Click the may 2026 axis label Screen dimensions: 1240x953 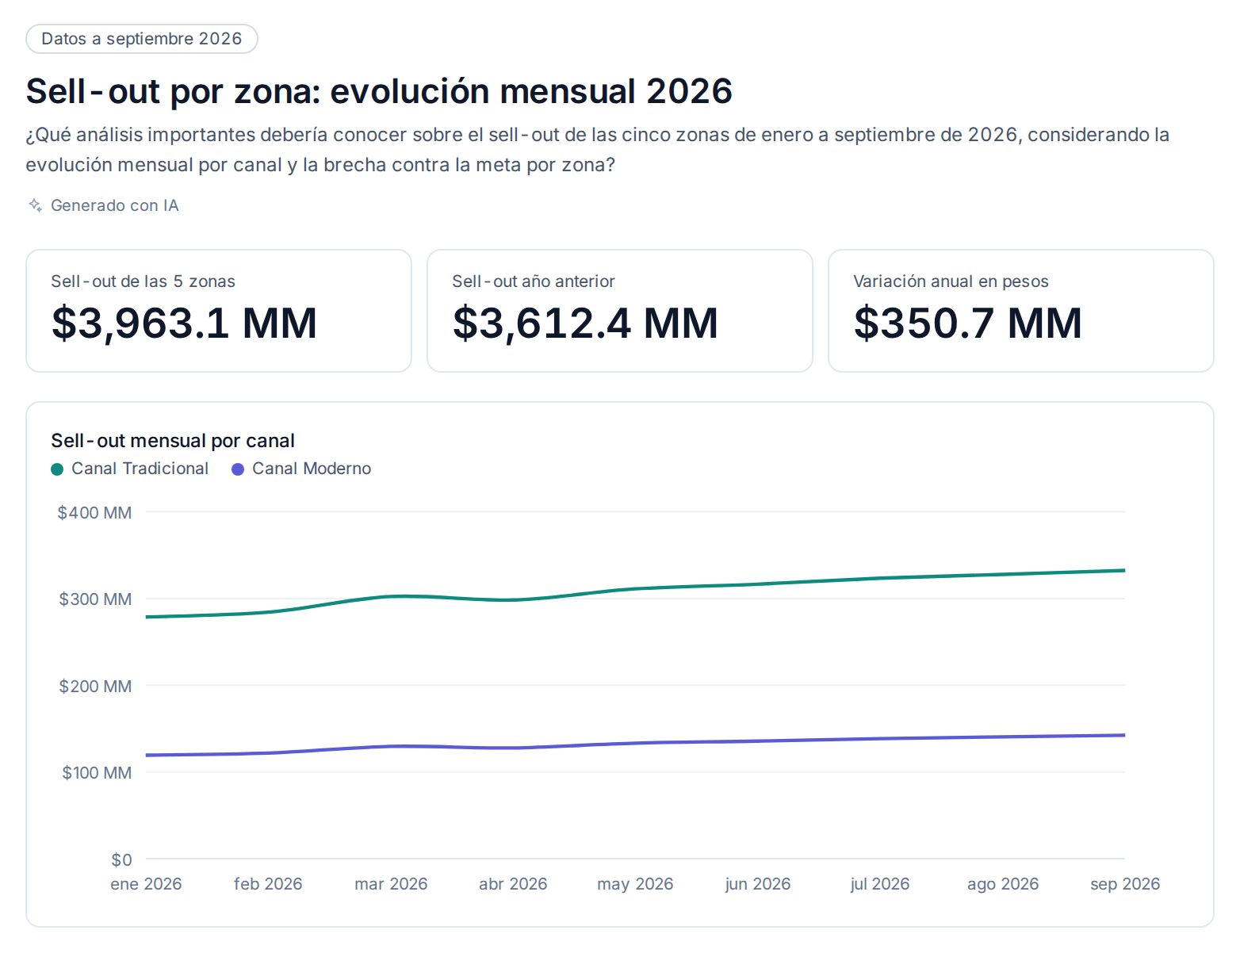coord(635,884)
